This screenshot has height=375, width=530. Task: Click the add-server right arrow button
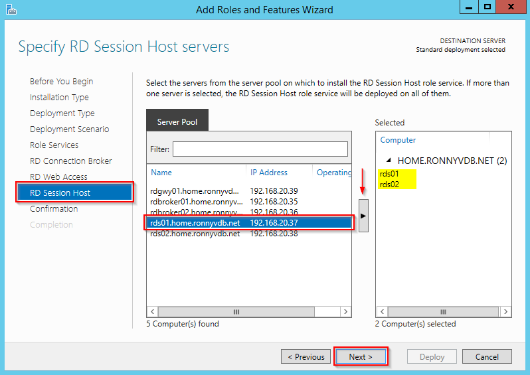(x=363, y=216)
